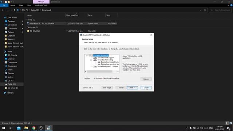Open address bar history dropdown

coord(200,10)
